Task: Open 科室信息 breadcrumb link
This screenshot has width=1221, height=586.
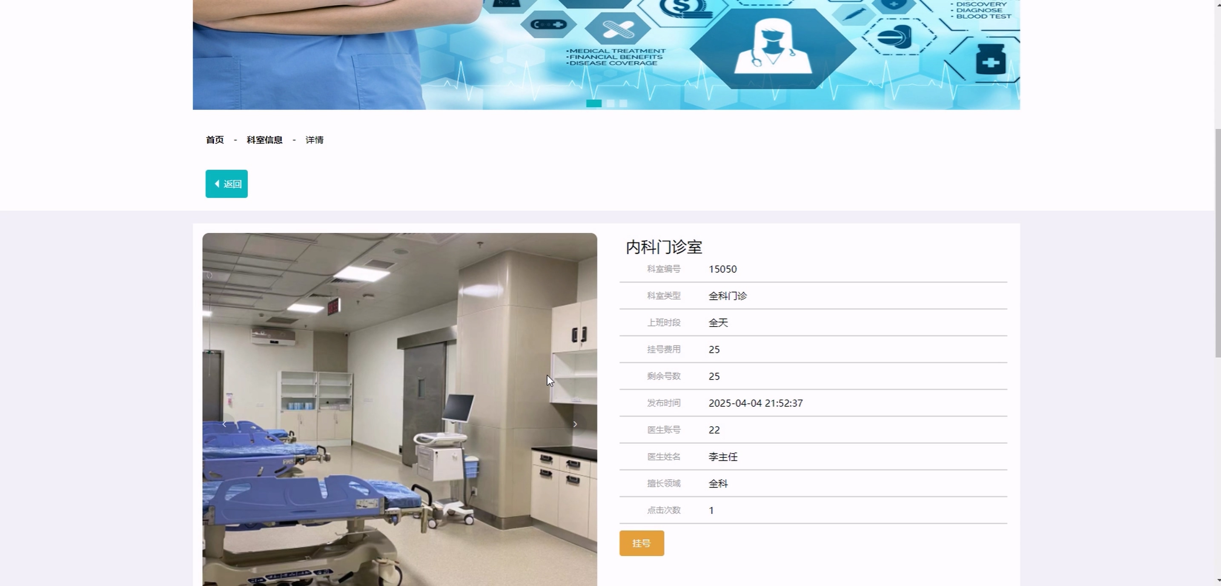Action: 264,140
